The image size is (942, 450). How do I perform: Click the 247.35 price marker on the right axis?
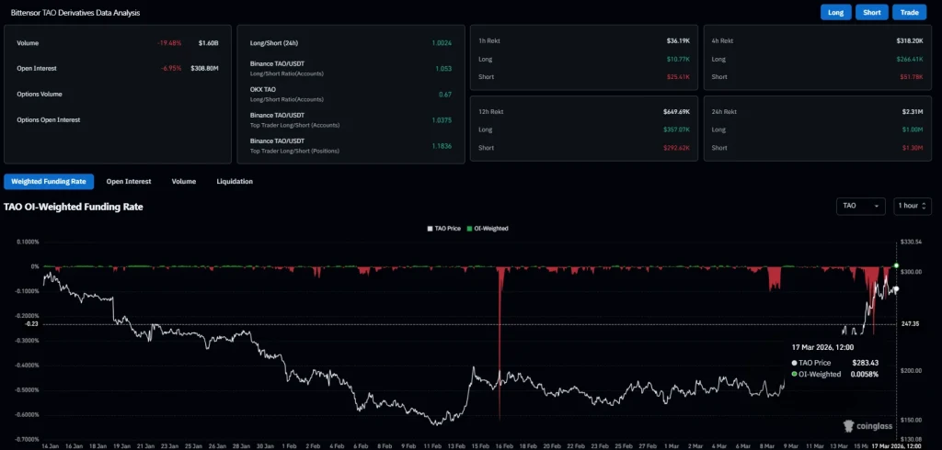pos(911,324)
